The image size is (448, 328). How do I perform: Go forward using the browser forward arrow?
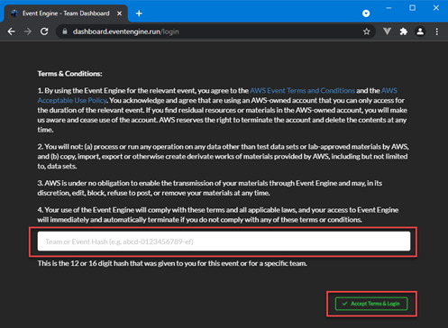[x=28, y=32]
